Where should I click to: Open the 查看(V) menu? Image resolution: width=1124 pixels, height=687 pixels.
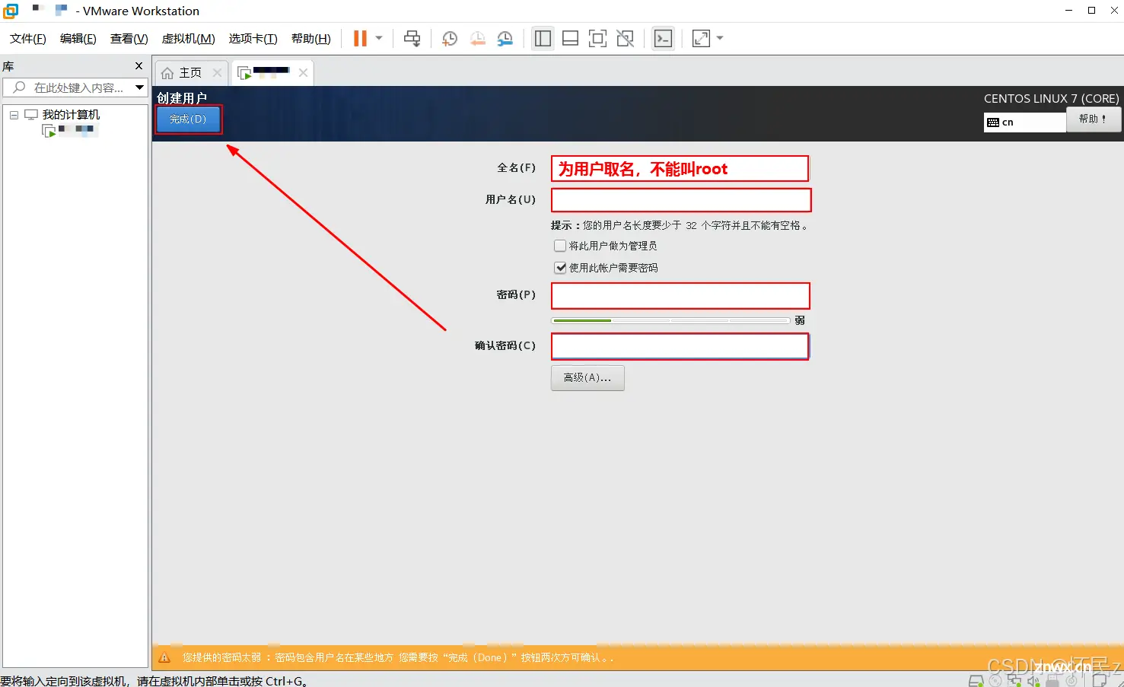pos(129,38)
